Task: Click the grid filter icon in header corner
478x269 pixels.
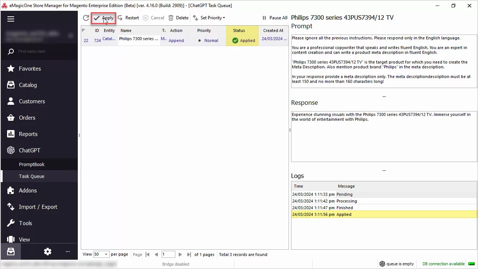Action: tap(83, 30)
